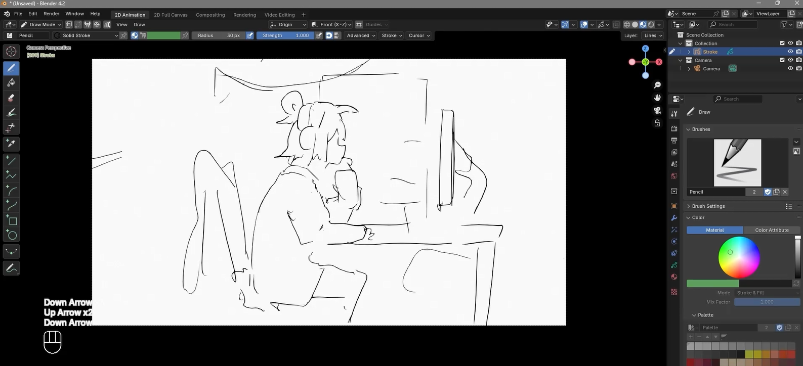Click the pan view hand icon

coord(657,98)
